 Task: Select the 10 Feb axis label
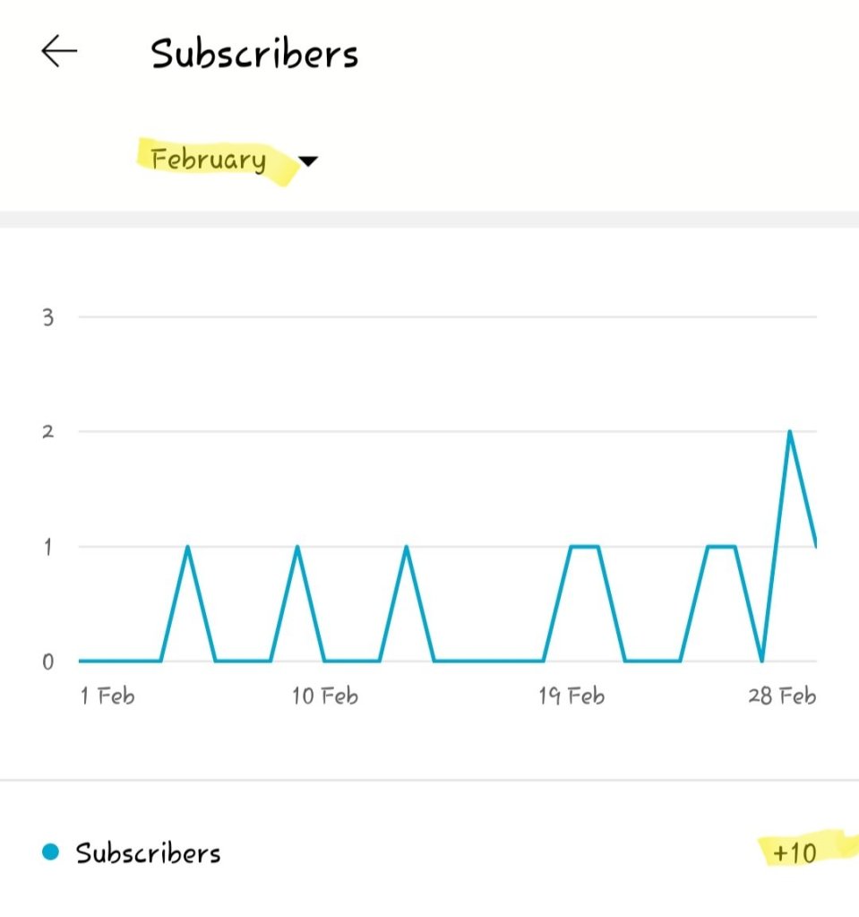point(324,696)
